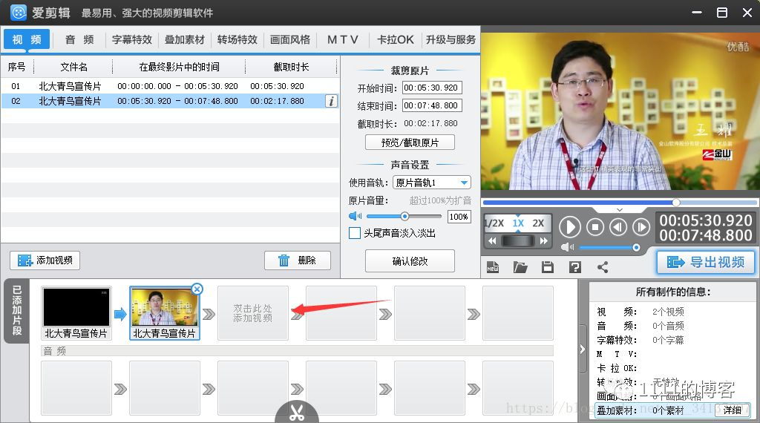
Task: Remove the second clip via its X
Action: coord(197,289)
